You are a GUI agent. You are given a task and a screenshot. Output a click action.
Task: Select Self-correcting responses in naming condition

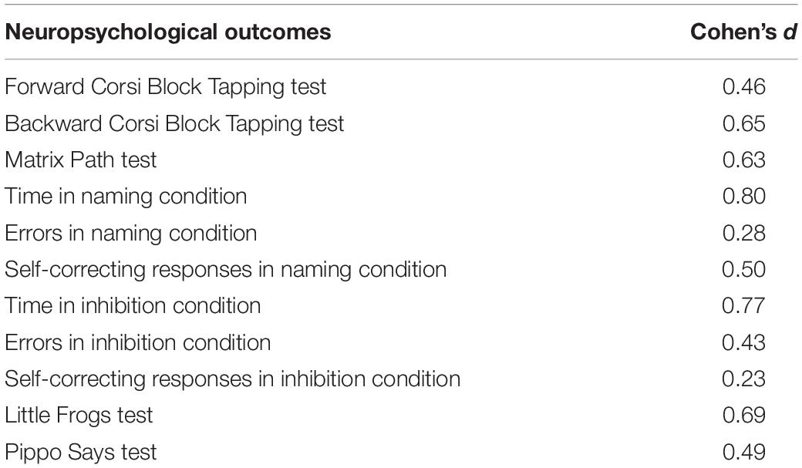(x=225, y=270)
